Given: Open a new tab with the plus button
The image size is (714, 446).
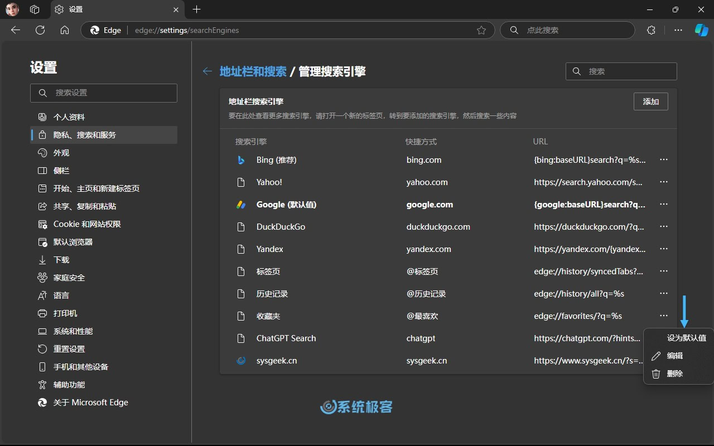Looking at the screenshot, I should point(196,9).
